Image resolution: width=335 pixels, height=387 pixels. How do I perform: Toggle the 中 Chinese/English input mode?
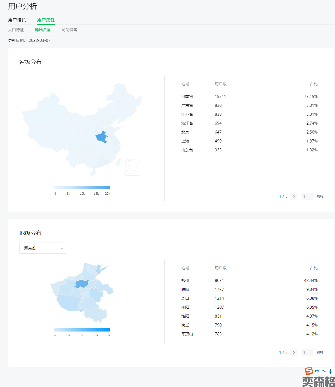(317, 371)
